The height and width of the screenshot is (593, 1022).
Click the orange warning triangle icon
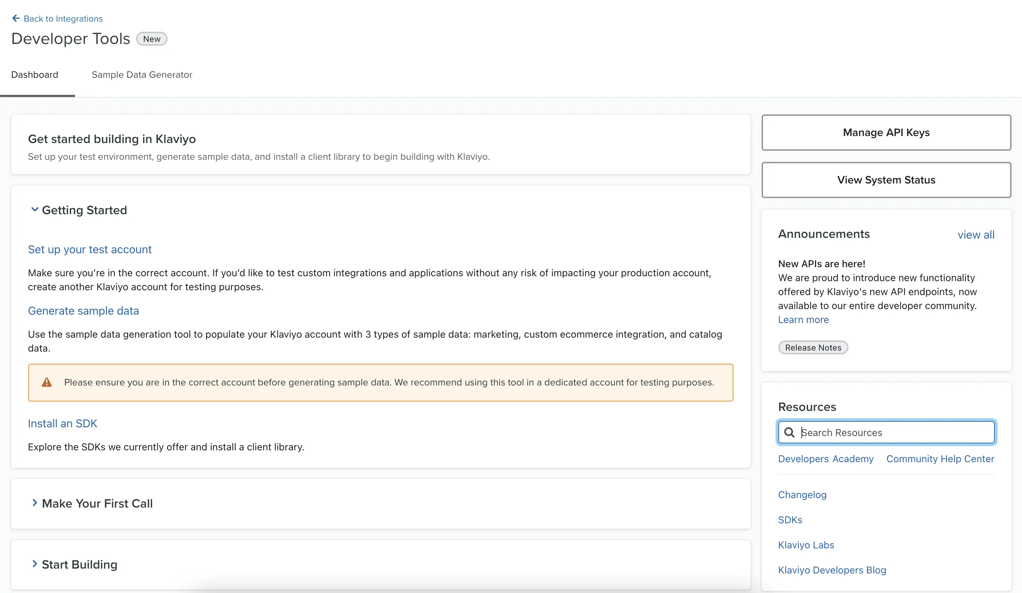[x=47, y=382]
